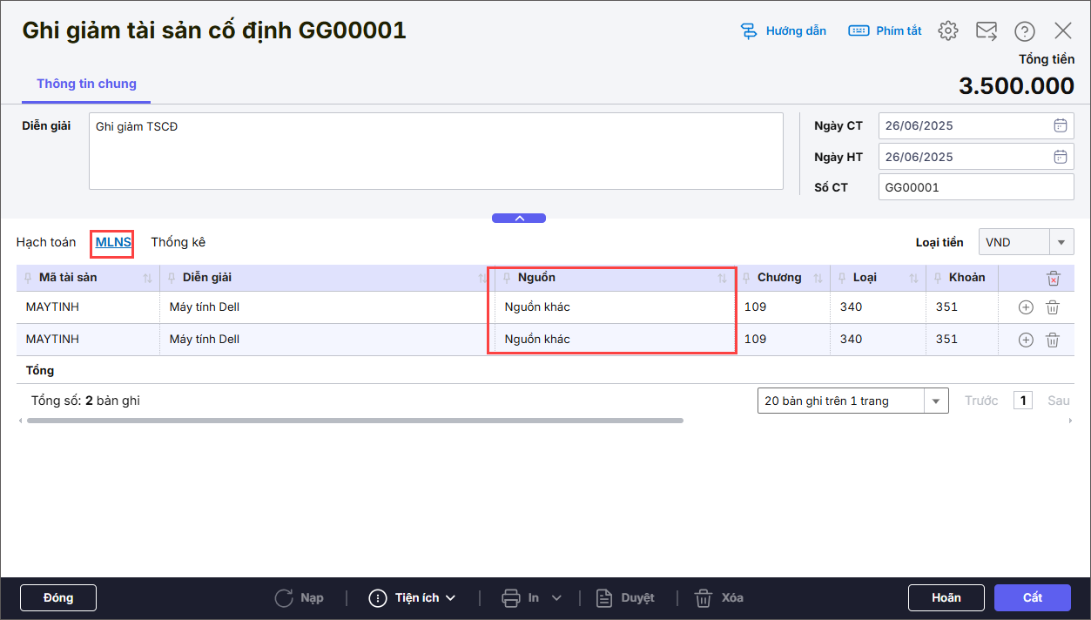The image size is (1091, 620).
Task: Open the settings gear icon
Action: tap(947, 31)
